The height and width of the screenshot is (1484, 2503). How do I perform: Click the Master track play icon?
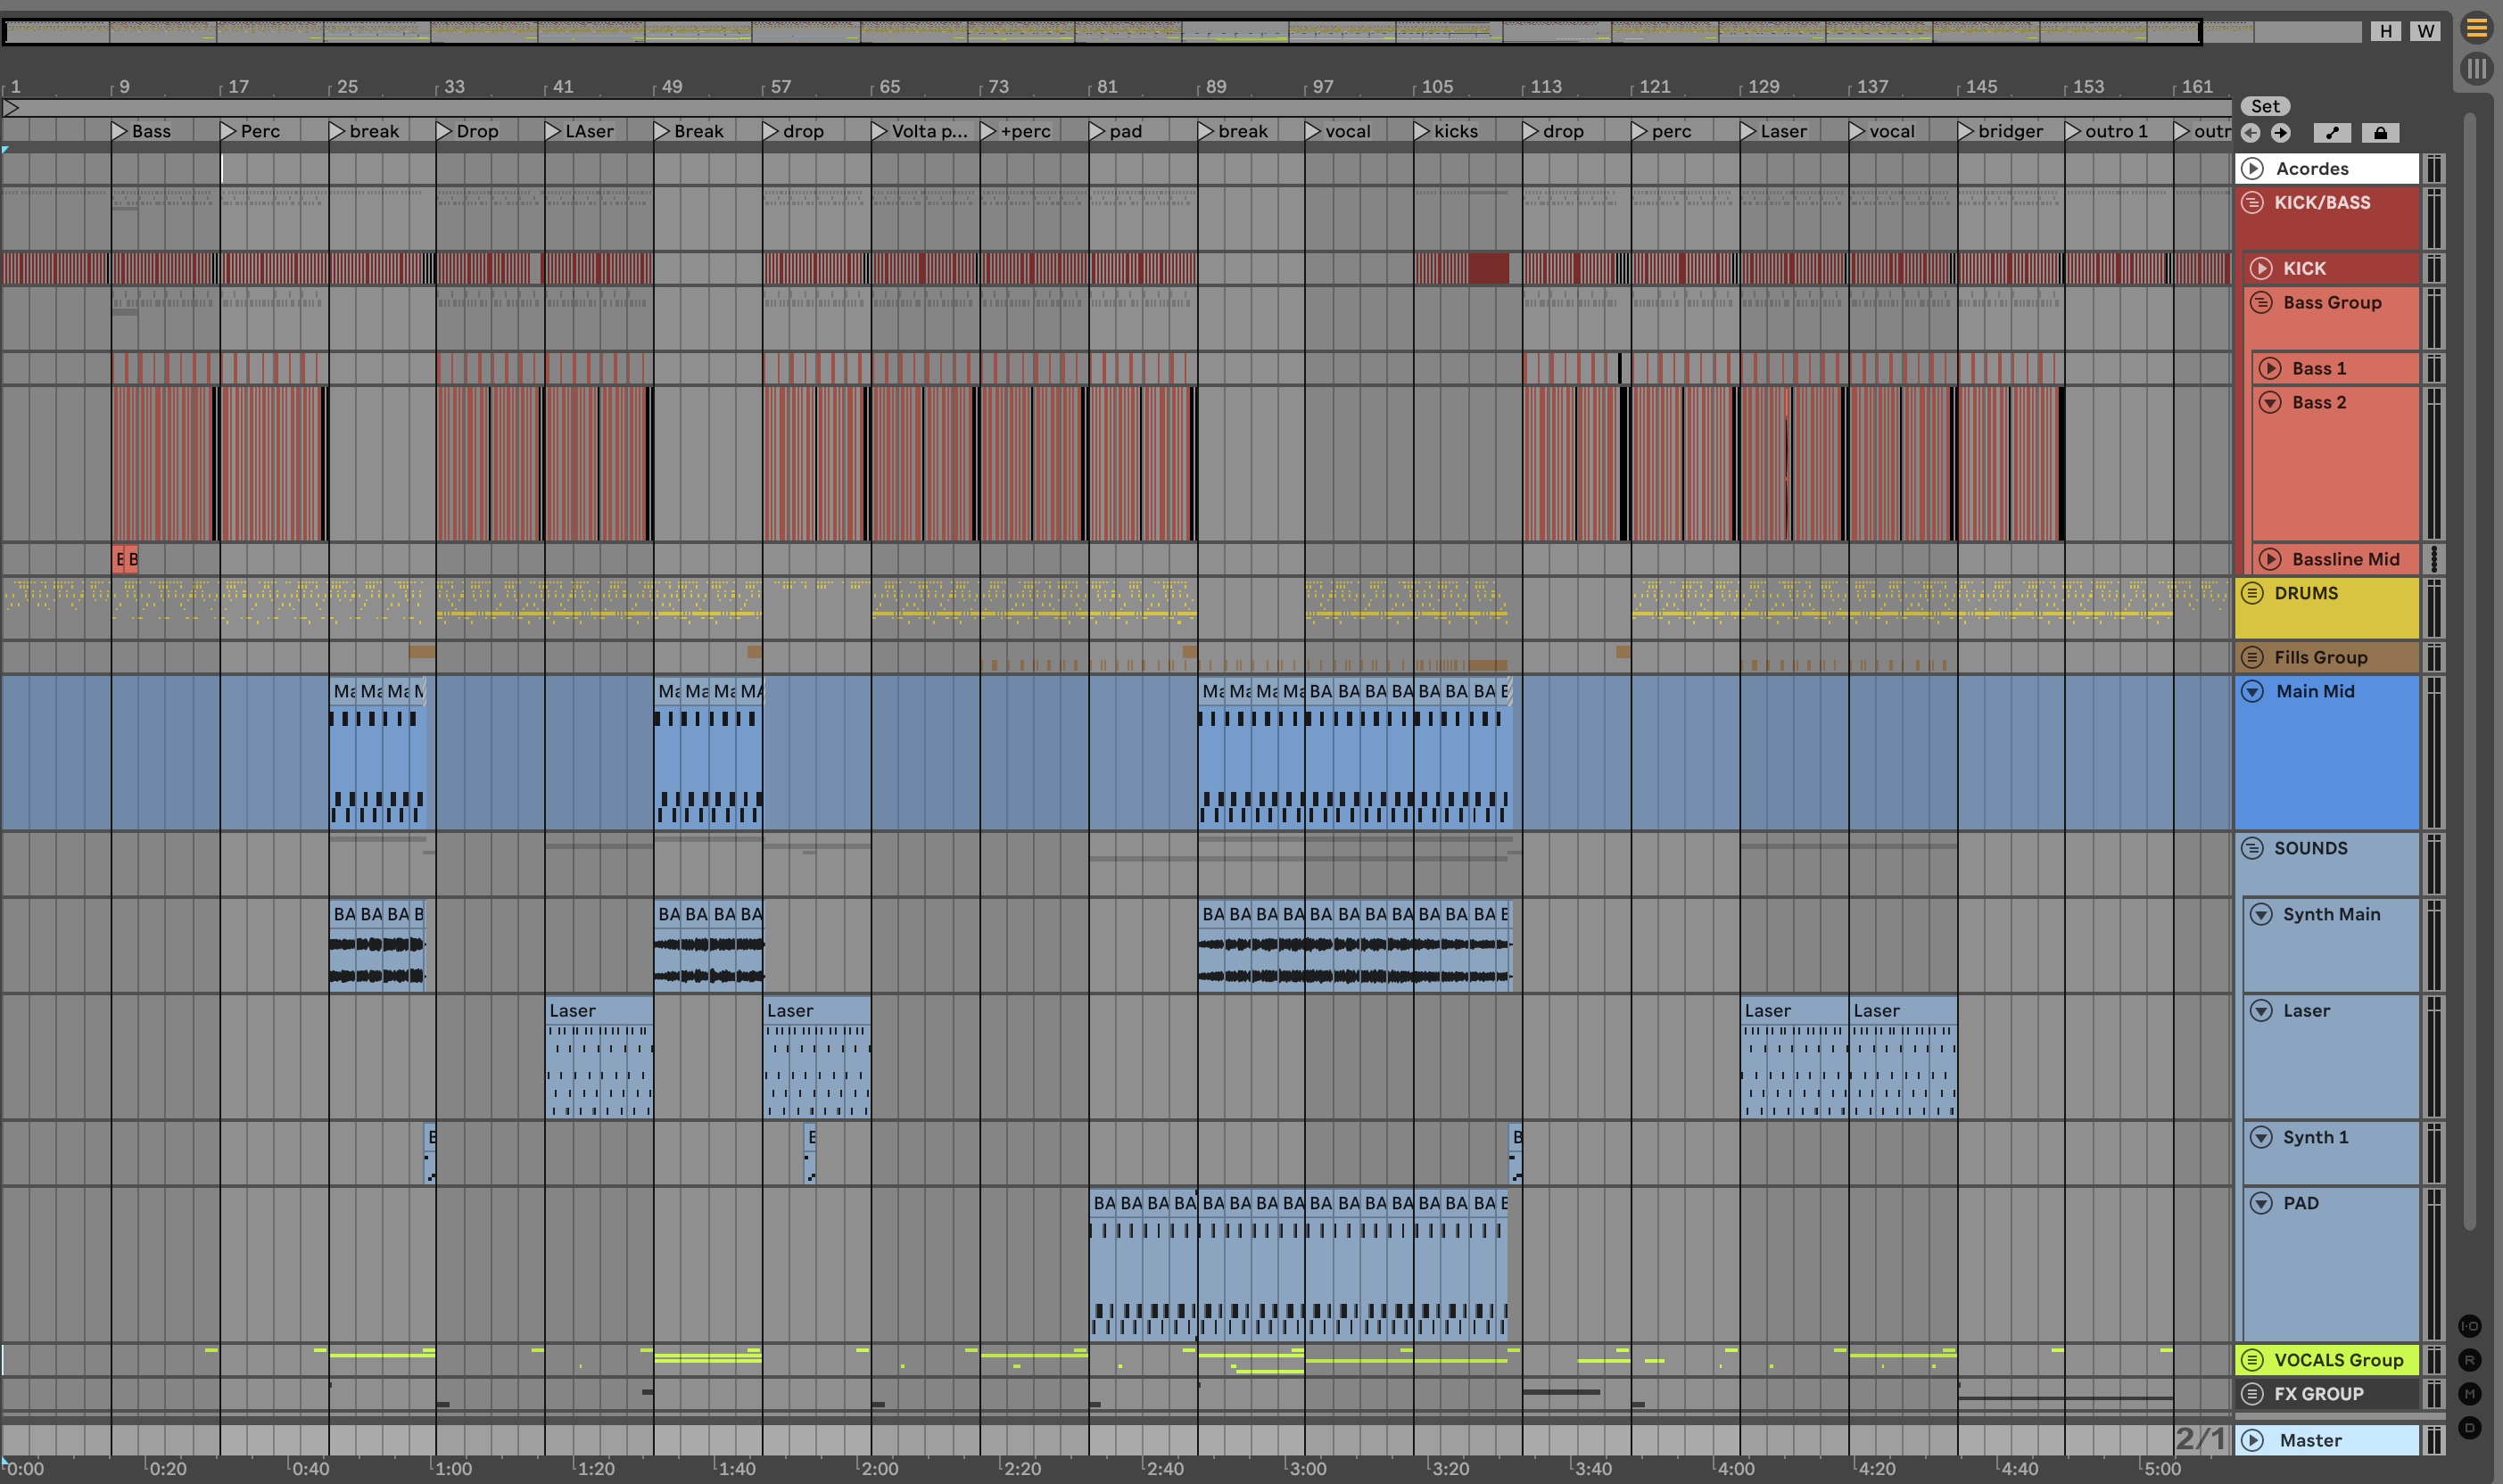2253,1440
